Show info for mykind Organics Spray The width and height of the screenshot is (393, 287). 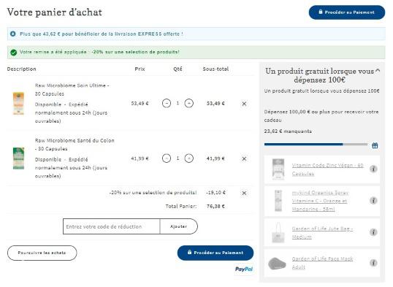pyautogui.click(x=373, y=201)
